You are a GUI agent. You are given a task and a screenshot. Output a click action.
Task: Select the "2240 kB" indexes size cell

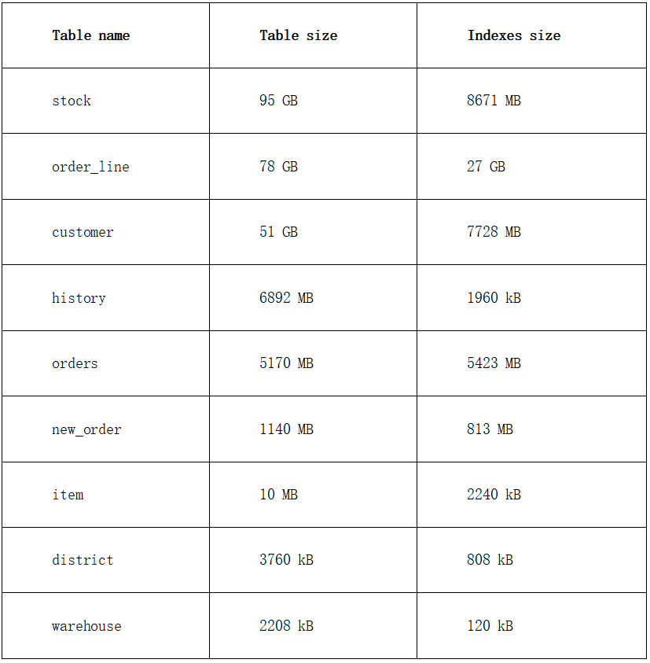(x=494, y=495)
